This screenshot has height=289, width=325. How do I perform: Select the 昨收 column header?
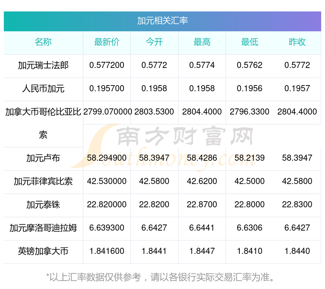(297, 42)
